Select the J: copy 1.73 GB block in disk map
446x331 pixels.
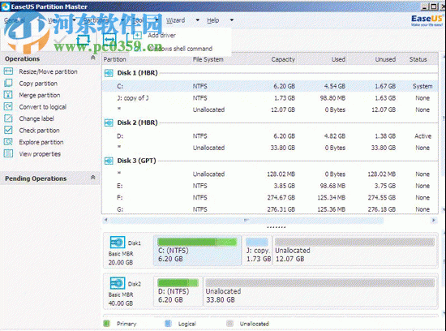(x=257, y=251)
